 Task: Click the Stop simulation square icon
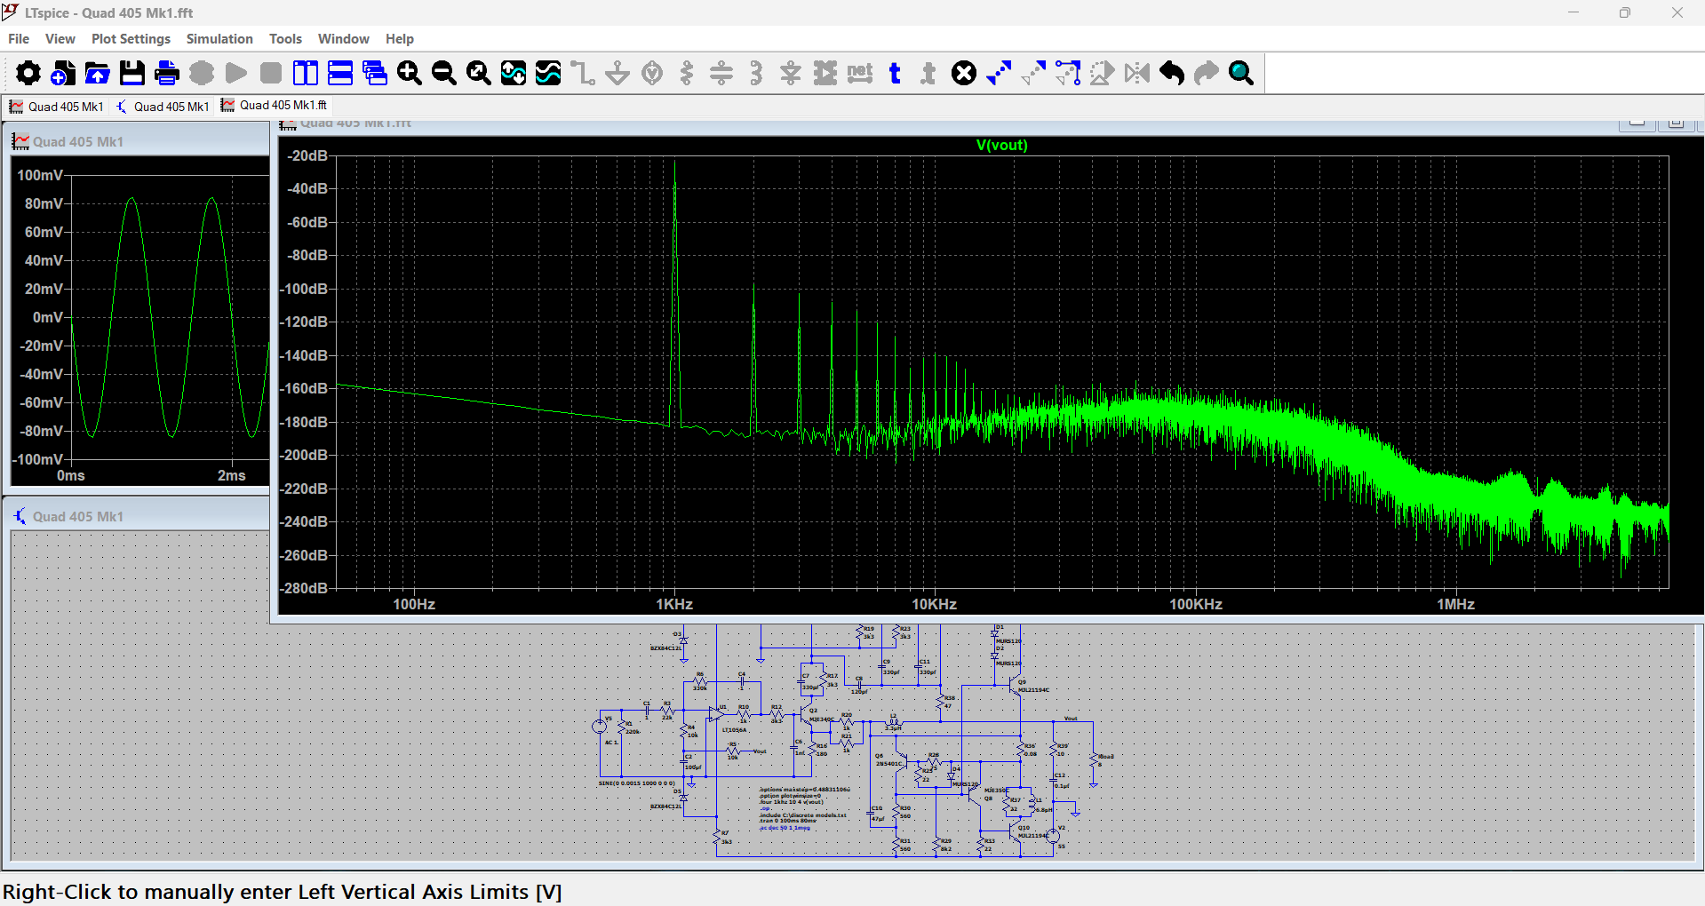click(271, 73)
